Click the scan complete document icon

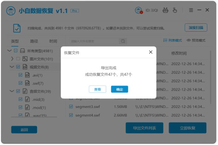(x=17, y=28)
